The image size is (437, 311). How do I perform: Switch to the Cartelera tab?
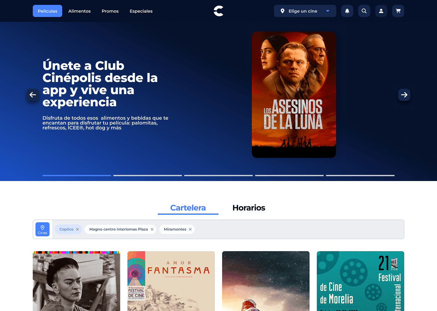pyautogui.click(x=188, y=208)
